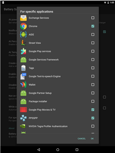Check the NVIDIA Tegra Profiler Authentication checkbox
This screenshot has height=153, width=115.
pos(93,126)
